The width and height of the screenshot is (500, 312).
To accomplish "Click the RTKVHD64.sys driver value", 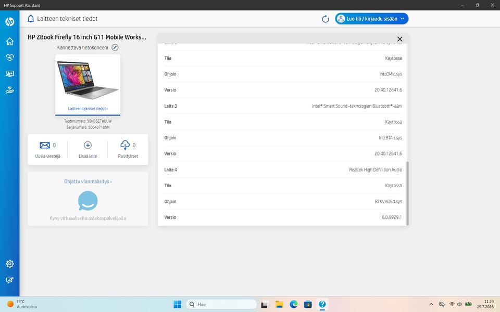I will [389, 202].
